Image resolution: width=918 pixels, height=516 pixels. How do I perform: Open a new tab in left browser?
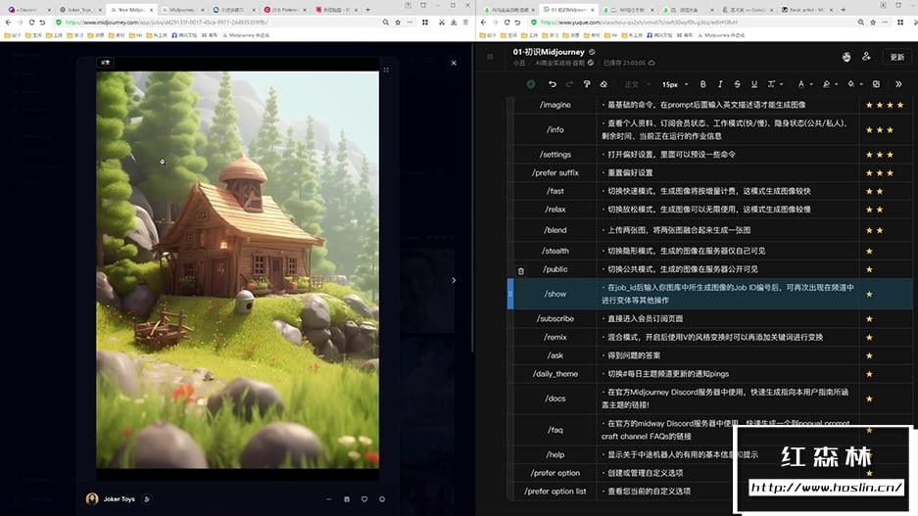click(367, 10)
